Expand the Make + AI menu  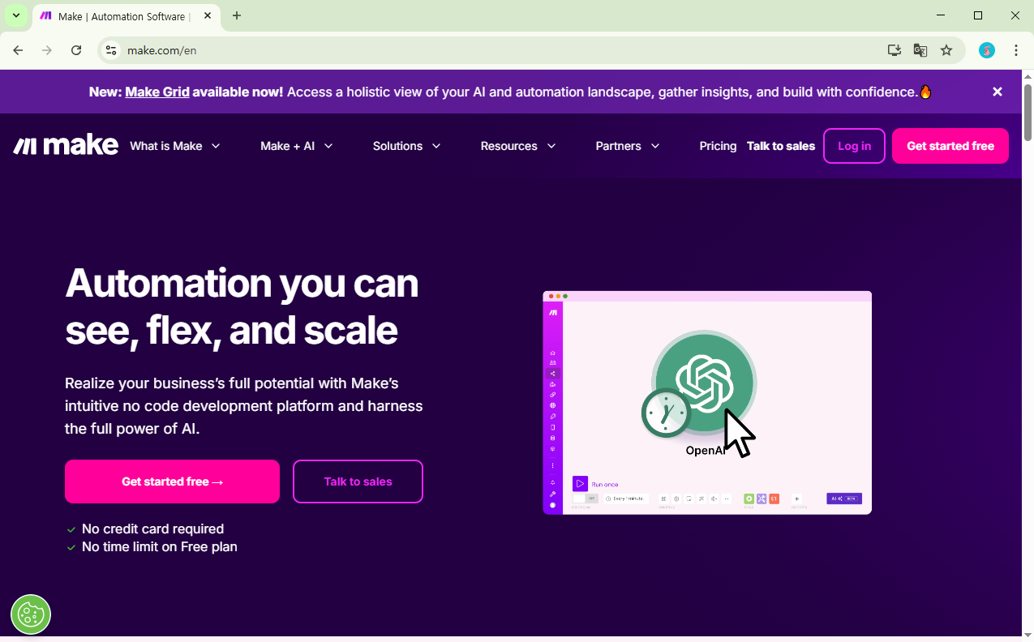(297, 146)
